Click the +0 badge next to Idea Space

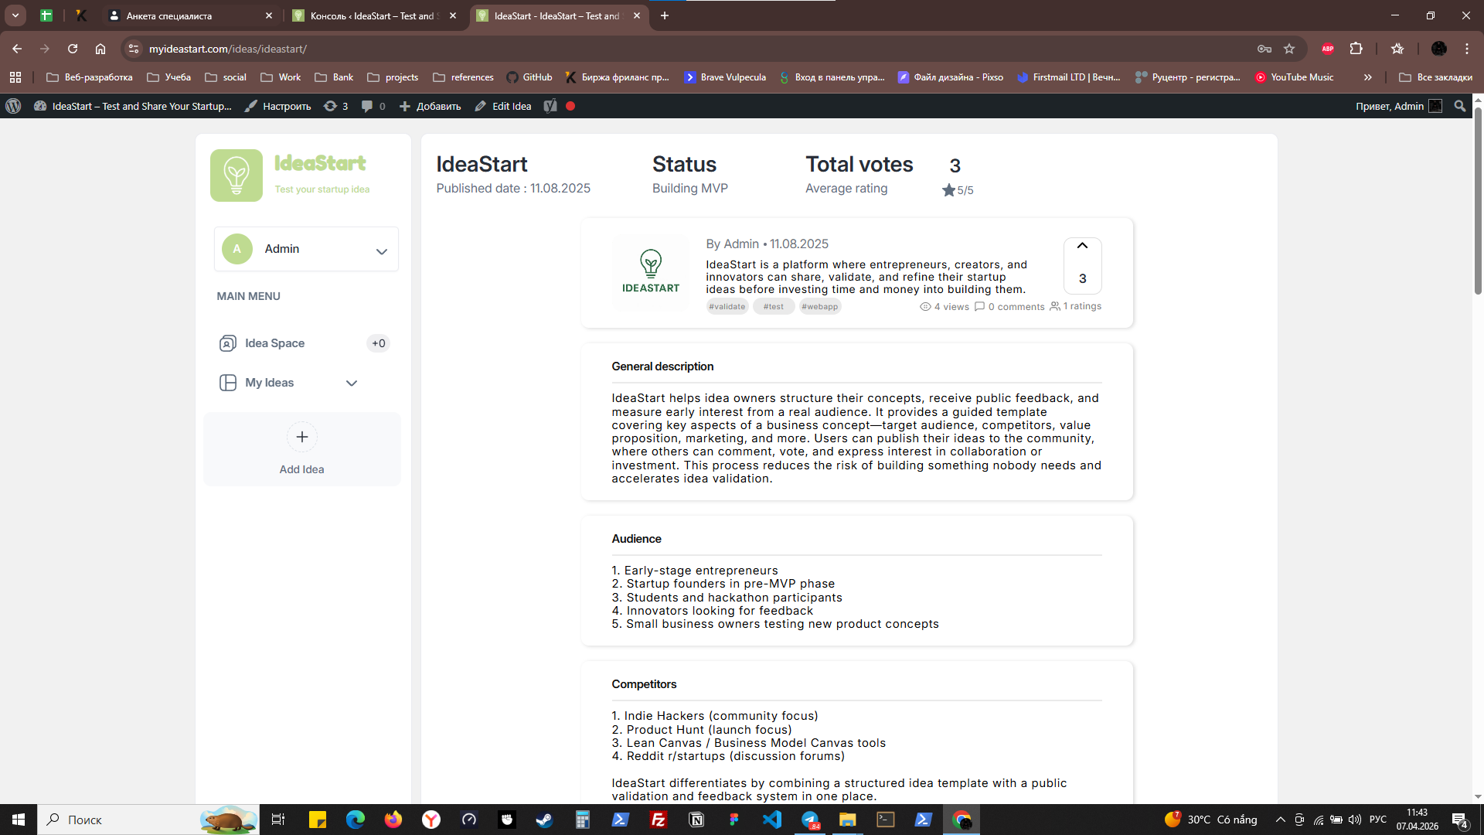(x=378, y=343)
